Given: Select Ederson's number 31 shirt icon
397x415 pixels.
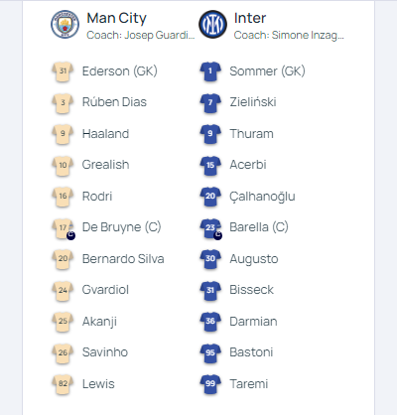Looking at the screenshot, I should [63, 71].
